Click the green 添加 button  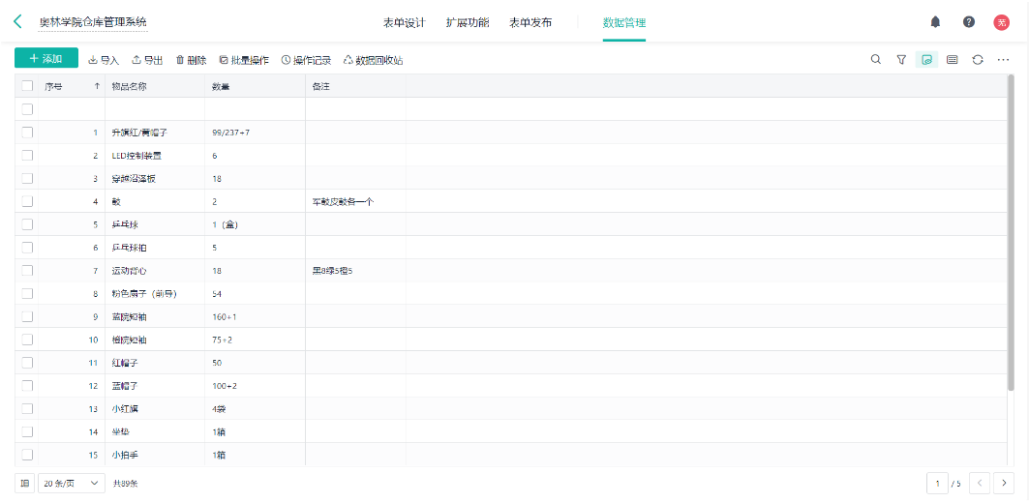pos(46,59)
